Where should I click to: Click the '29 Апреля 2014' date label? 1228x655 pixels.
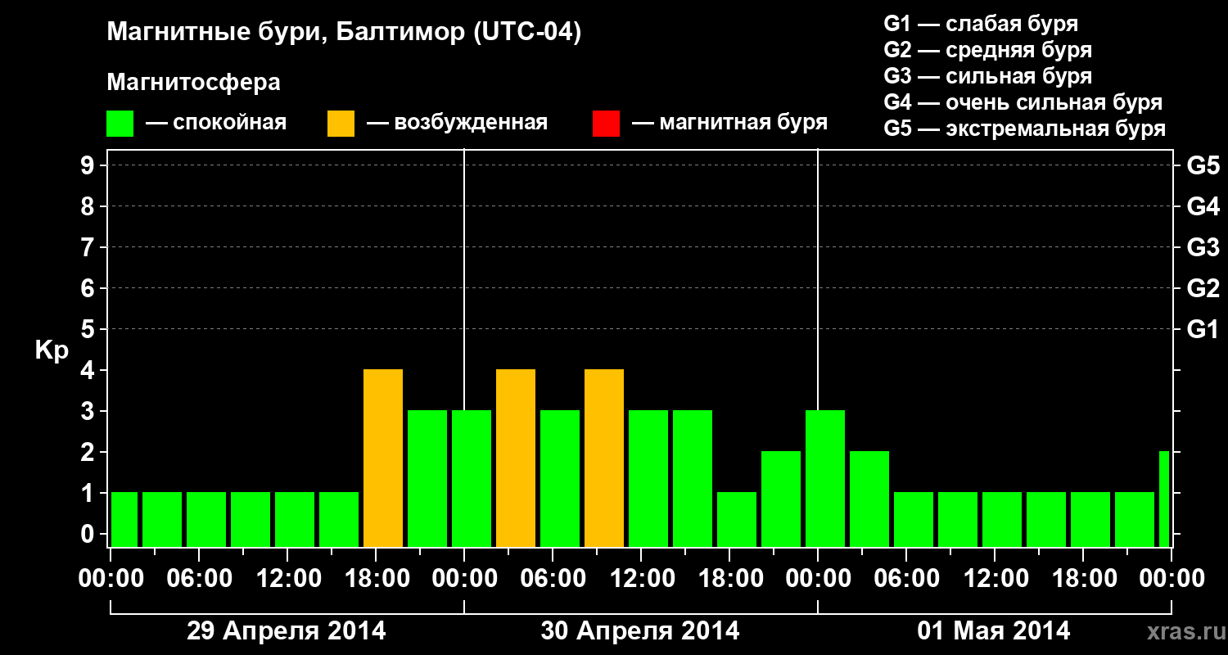287,630
